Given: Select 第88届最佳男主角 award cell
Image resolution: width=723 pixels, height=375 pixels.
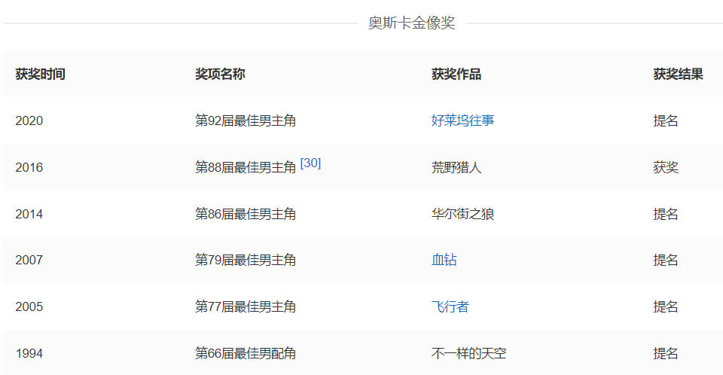Looking at the screenshot, I should pyautogui.click(x=246, y=167).
